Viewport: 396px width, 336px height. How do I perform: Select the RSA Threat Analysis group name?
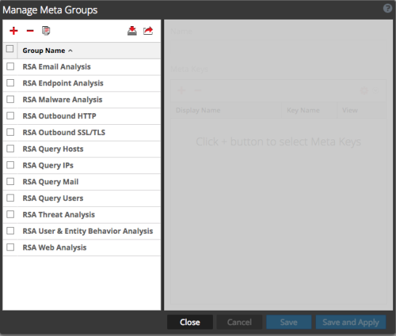[x=59, y=215]
